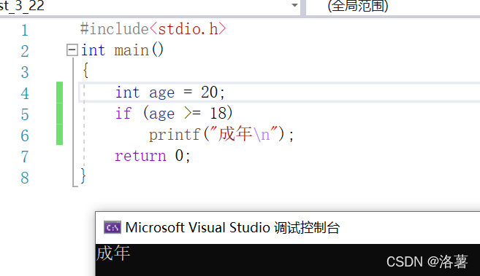Click the '<stdio.h>' header name
Image resolution: width=480 pixels, height=276 pixels.
pos(188,29)
